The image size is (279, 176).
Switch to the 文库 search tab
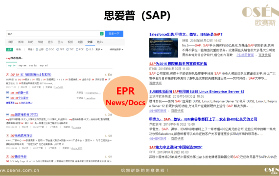click(90, 42)
